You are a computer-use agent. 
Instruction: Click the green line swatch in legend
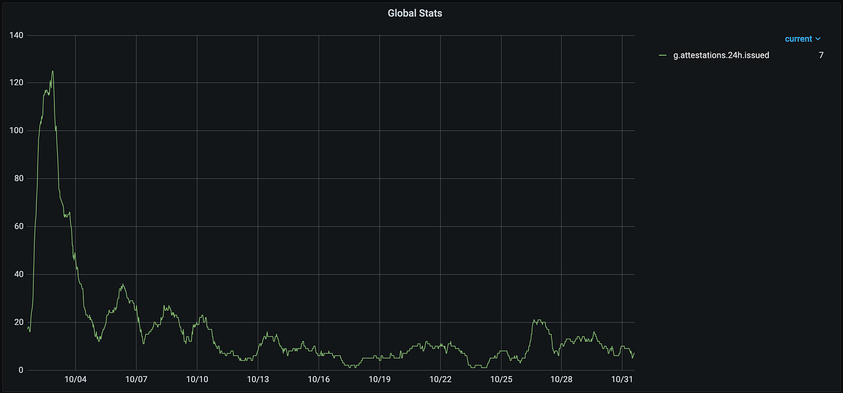click(x=663, y=56)
